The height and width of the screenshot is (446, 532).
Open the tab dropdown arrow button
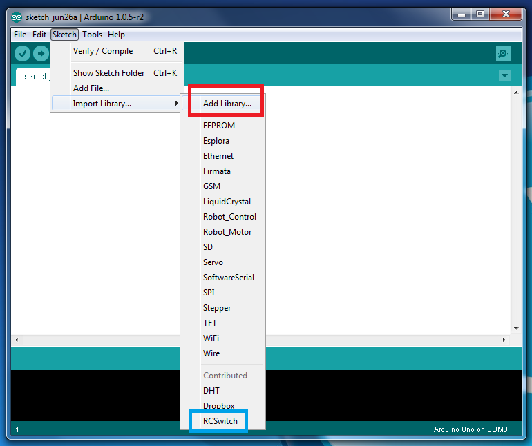504,76
